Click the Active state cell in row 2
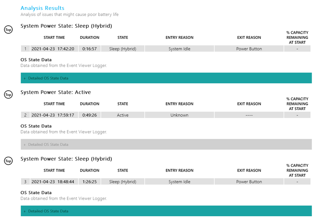The image size is (328, 219). (x=122, y=115)
